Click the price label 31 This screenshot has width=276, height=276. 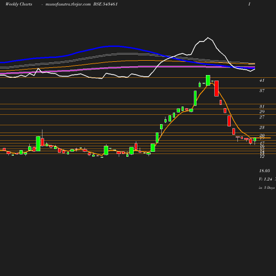pyautogui.click(x=262, y=107)
